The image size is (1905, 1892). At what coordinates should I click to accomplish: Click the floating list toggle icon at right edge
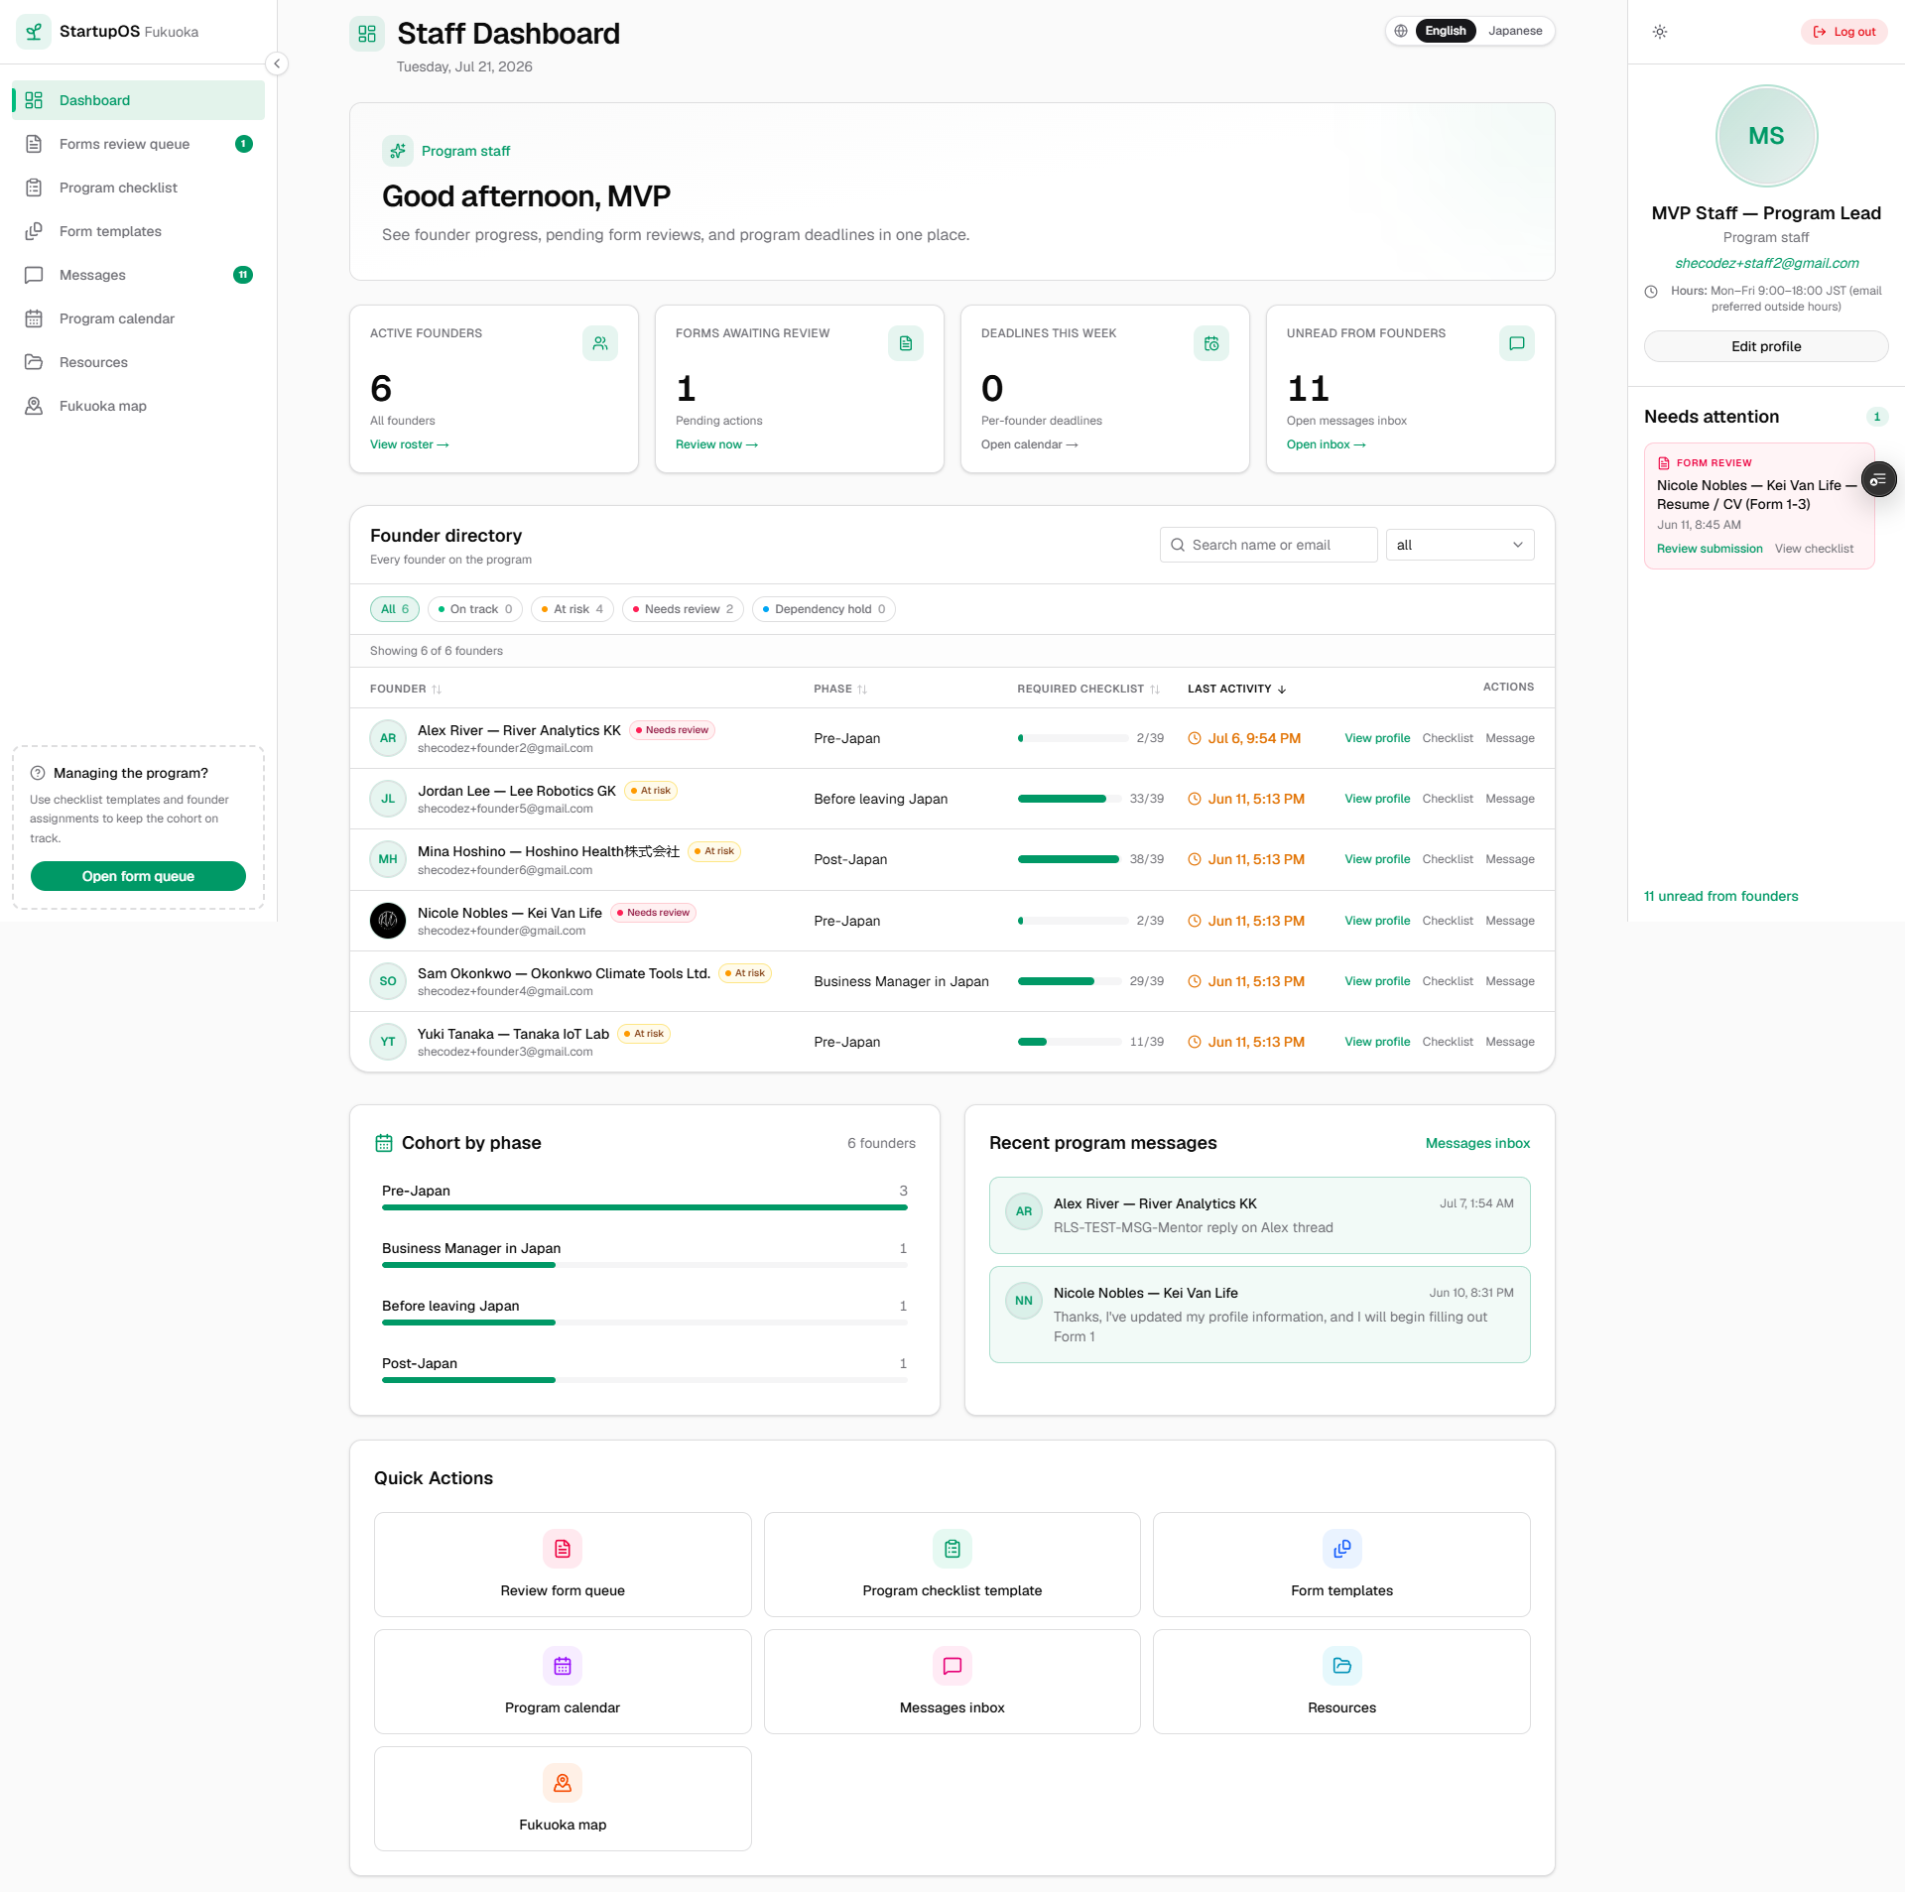coord(1878,480)
